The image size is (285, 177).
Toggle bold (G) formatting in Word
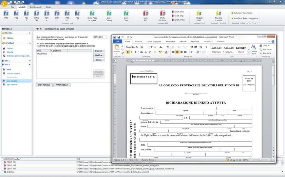point(127,52)
